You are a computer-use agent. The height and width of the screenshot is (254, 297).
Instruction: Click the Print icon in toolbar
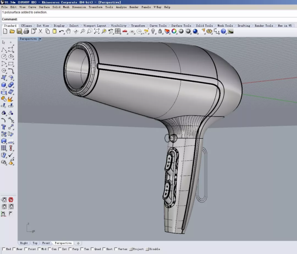pyautogui.click(x=26, y=31)
